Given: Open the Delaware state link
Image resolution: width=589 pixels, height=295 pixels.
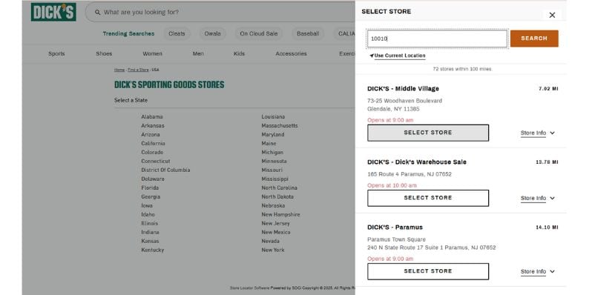Looking at the screenshot, I should coord(153,179).
